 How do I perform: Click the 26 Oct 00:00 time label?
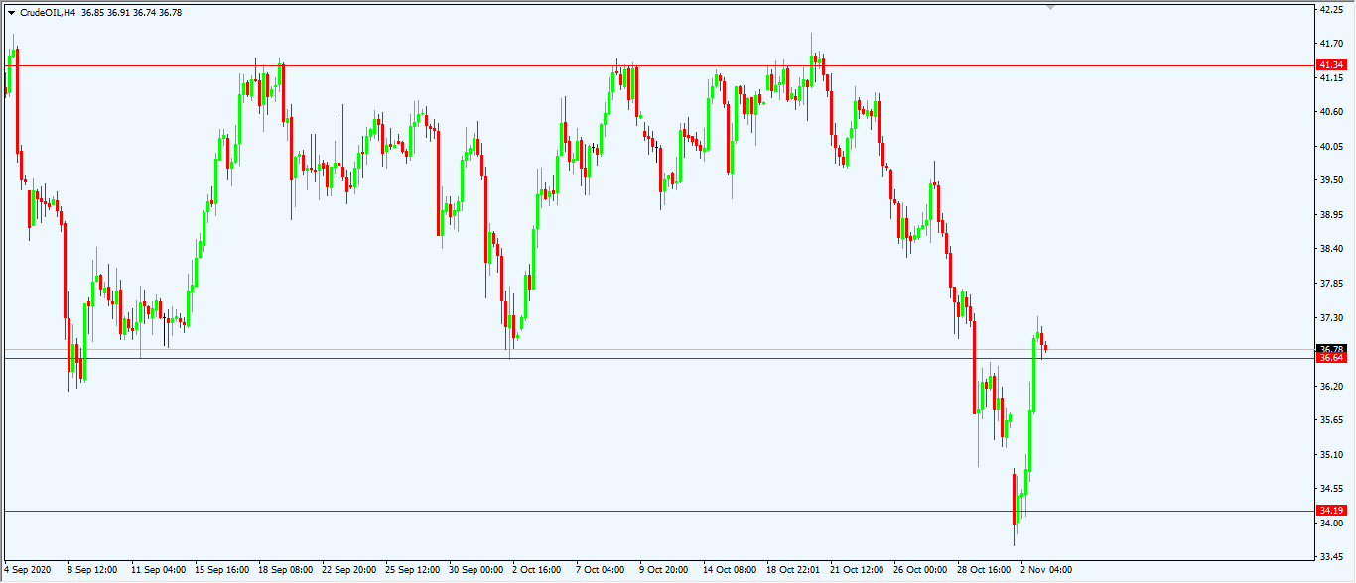point(920,570)
